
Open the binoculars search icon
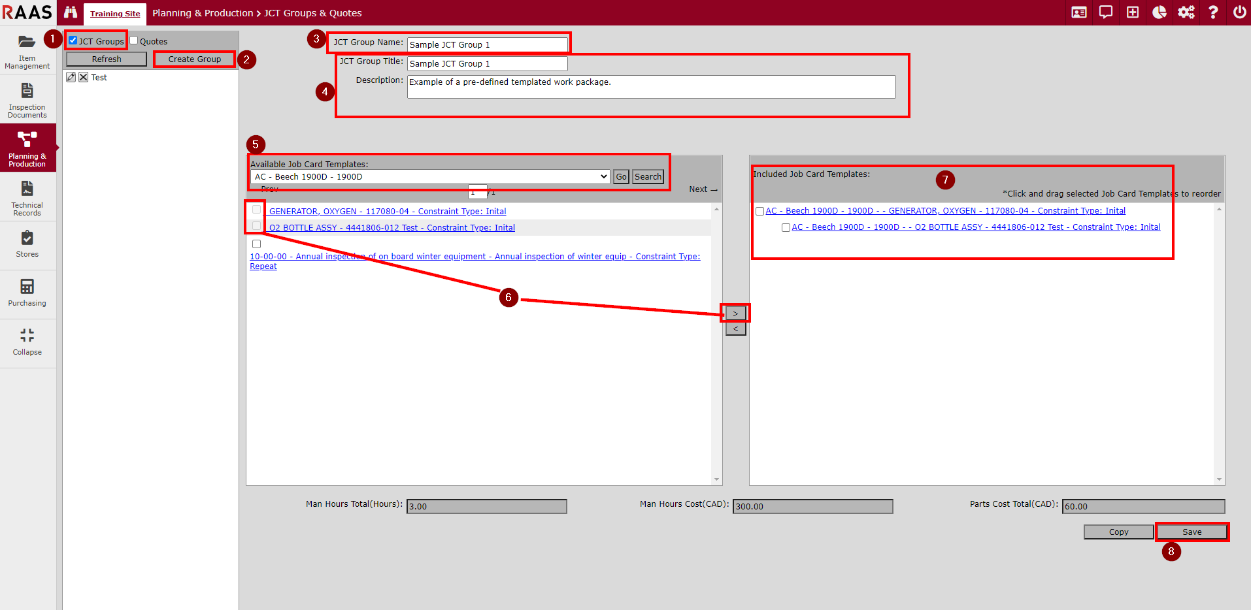click(x=71, y=12)
